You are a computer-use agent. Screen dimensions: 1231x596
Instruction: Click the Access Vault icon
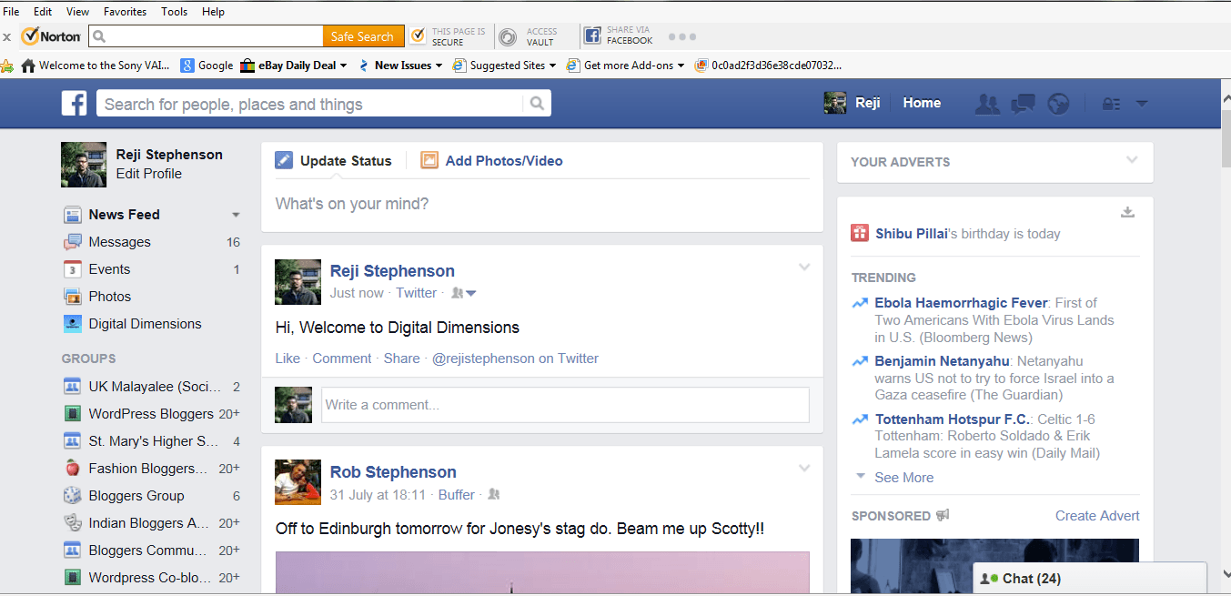click(508, 37)
